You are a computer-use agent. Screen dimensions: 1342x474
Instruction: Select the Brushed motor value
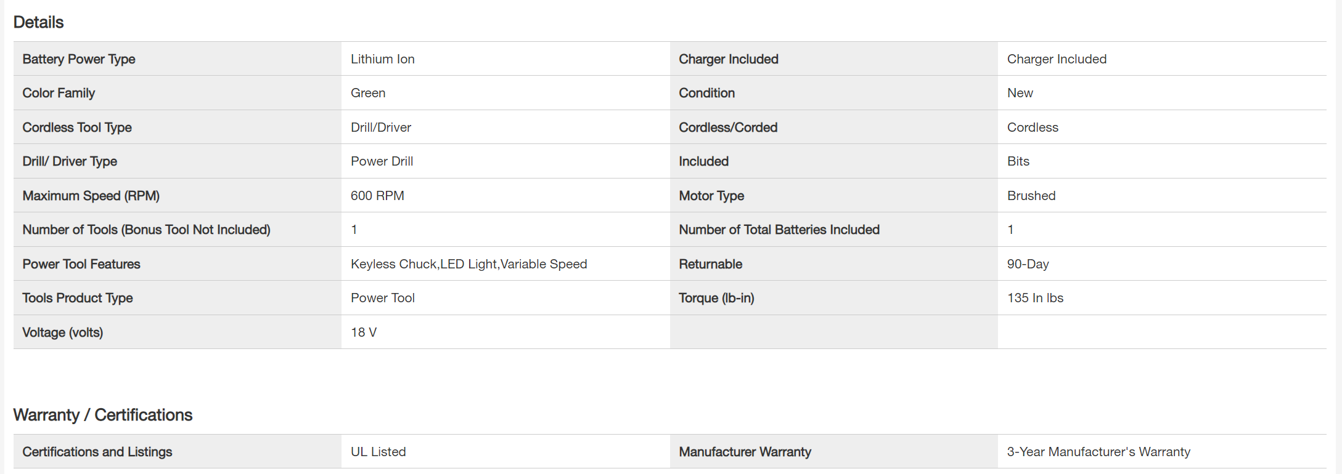coord(1031,196)
